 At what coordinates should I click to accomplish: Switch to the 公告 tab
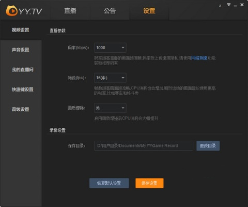click(x=110, y=11)
